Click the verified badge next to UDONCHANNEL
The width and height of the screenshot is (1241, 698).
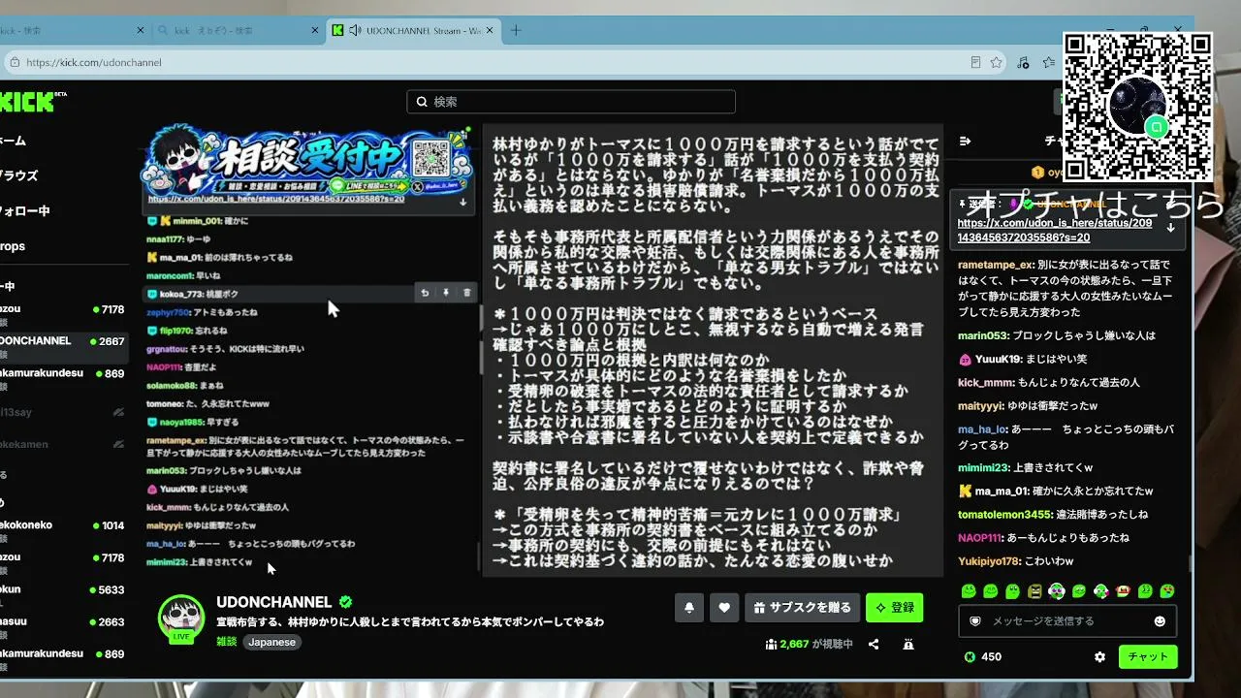click(x=345, y=602)
